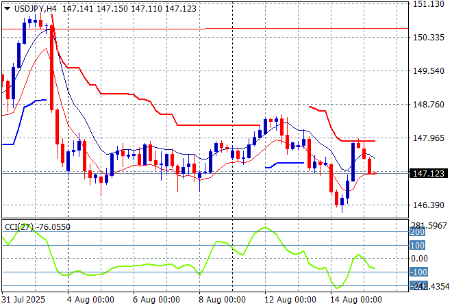Select the CCI 200 level label
Screen dimensions: 452x308
417,232
